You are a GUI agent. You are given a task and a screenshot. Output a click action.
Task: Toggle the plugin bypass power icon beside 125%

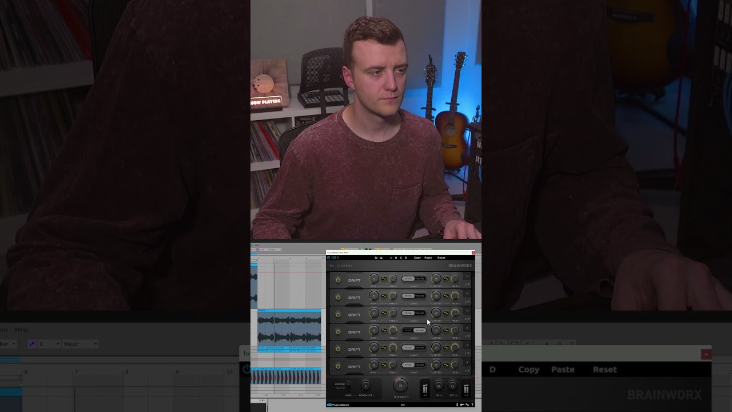[x=328, y=257]
